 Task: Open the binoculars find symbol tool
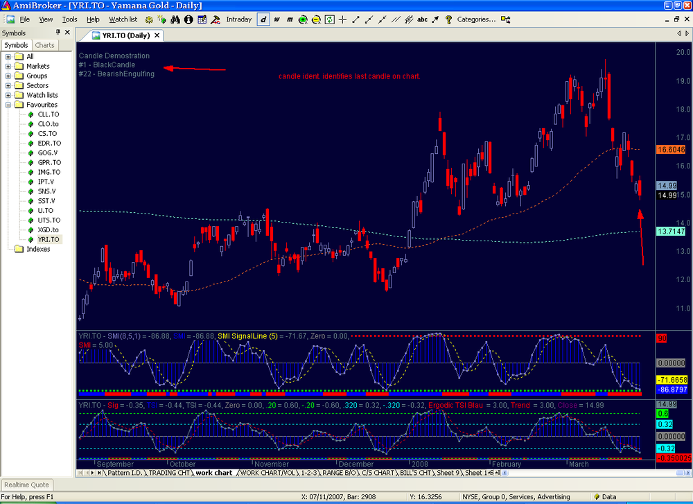[175, 19]
